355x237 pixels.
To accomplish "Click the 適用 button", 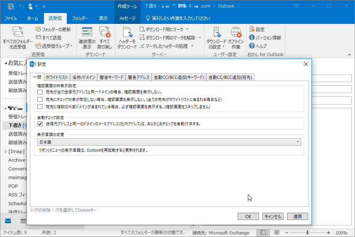I will coord(298,216).
